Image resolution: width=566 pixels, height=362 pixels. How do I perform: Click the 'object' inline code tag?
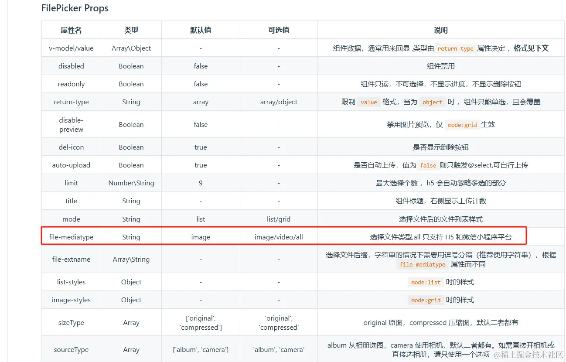click(433, 102)
